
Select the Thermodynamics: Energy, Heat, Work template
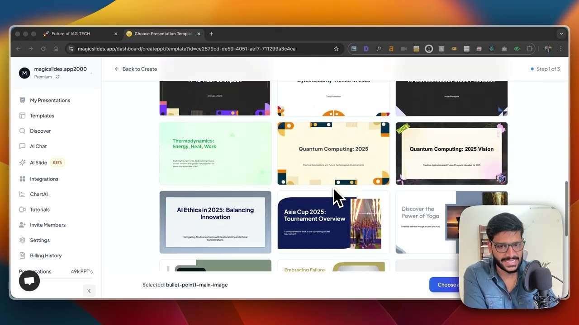tap(215, 153)
